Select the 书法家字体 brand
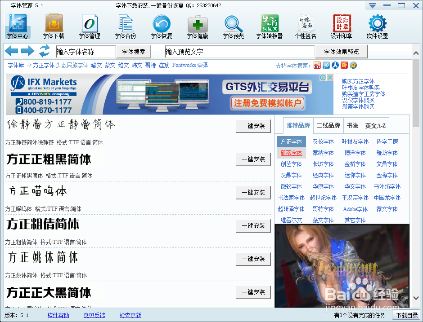Image resolution: width=423 pixels, height=322 pixels. pos(291,198)
